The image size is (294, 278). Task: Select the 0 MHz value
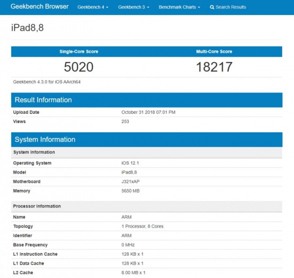[x=128, y=245]
